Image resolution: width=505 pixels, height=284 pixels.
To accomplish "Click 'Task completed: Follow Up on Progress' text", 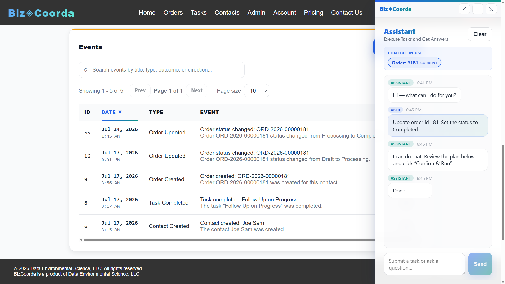I will click(249, 200).
